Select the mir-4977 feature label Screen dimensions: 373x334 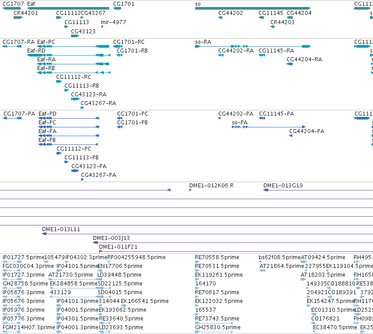113,22
